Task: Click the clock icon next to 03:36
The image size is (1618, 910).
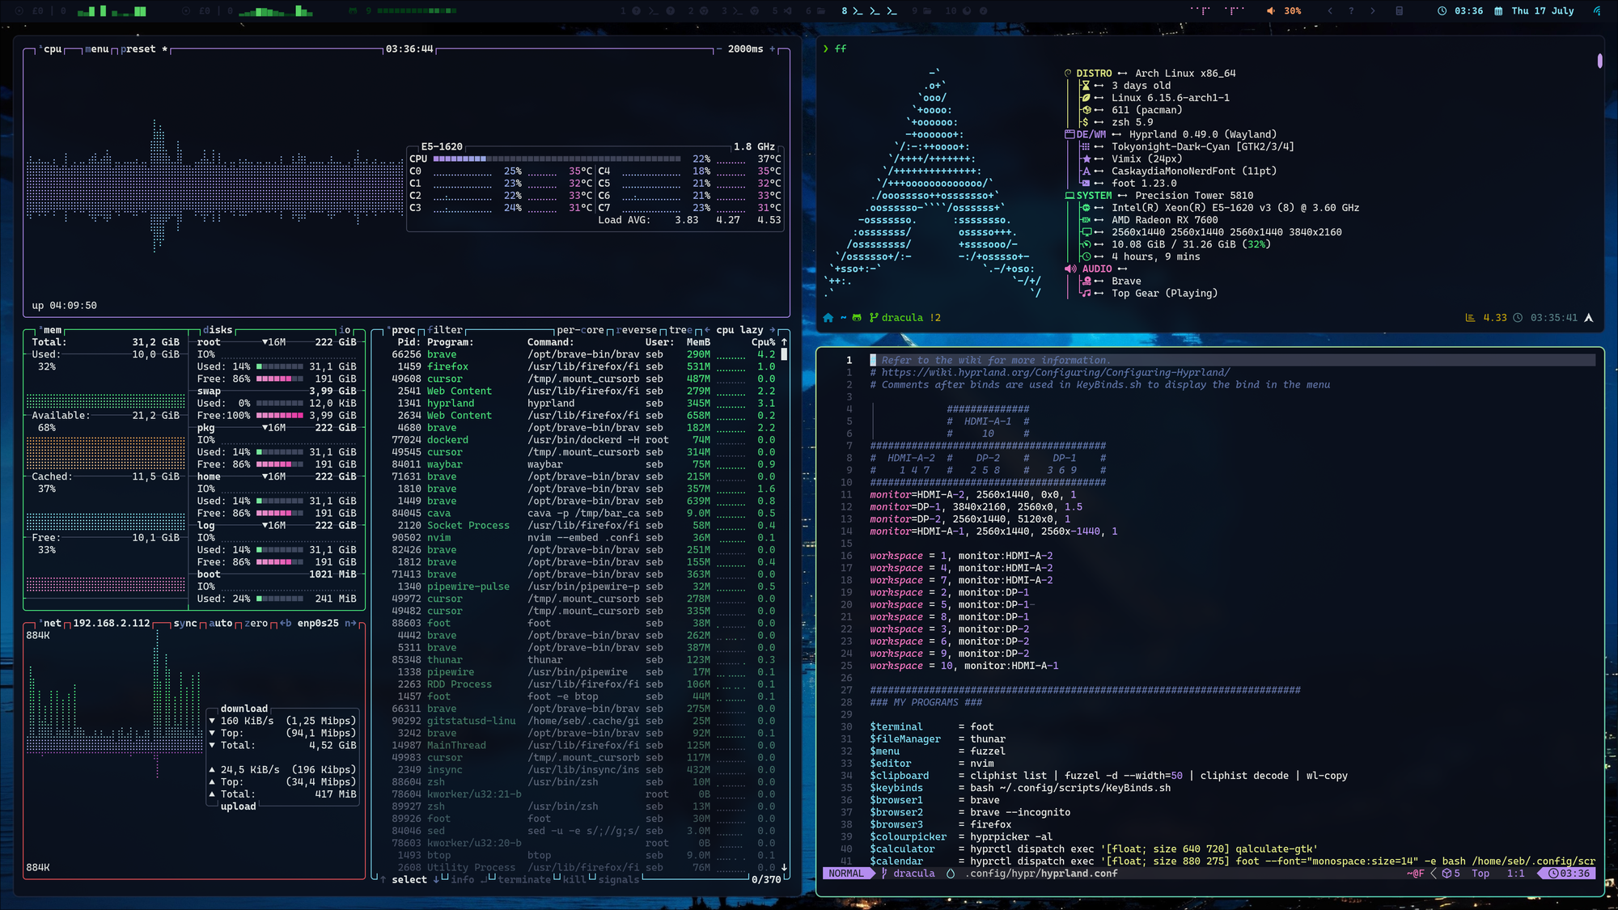Action: [1442, 11]
